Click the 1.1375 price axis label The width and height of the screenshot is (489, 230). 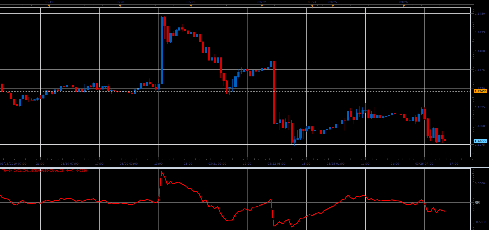480,70
